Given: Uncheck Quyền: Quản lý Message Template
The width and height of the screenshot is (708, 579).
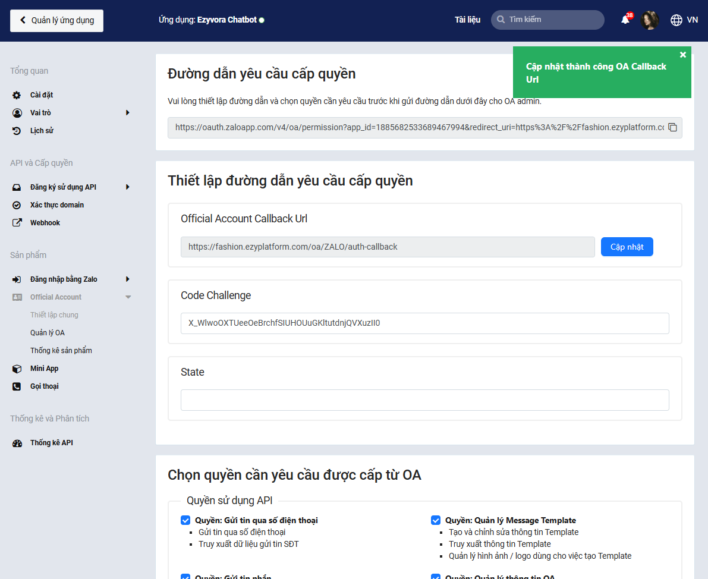Looking at the screenshot, I should (x=436, y=520).
